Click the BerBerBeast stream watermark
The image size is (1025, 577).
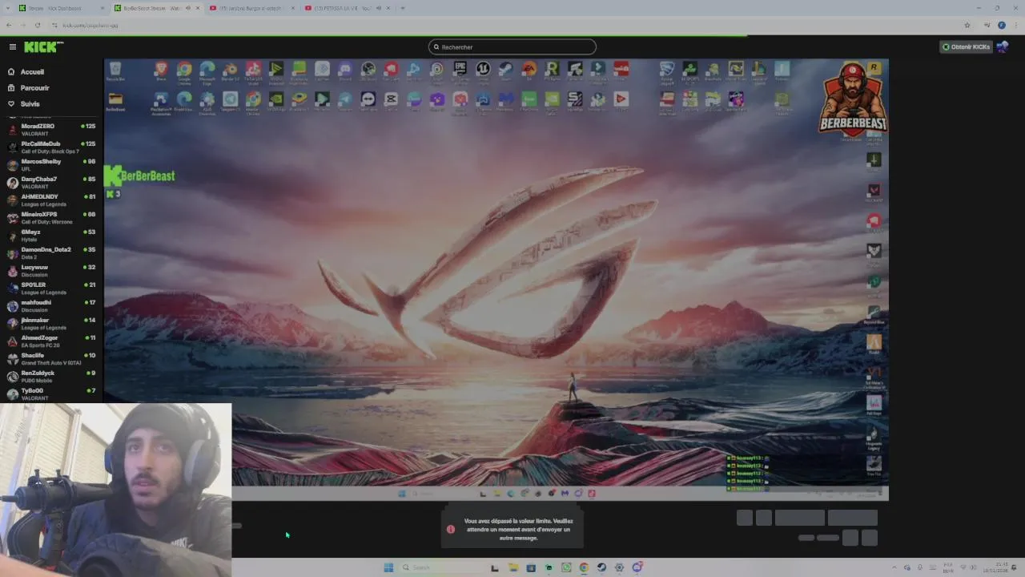(139, 176)
